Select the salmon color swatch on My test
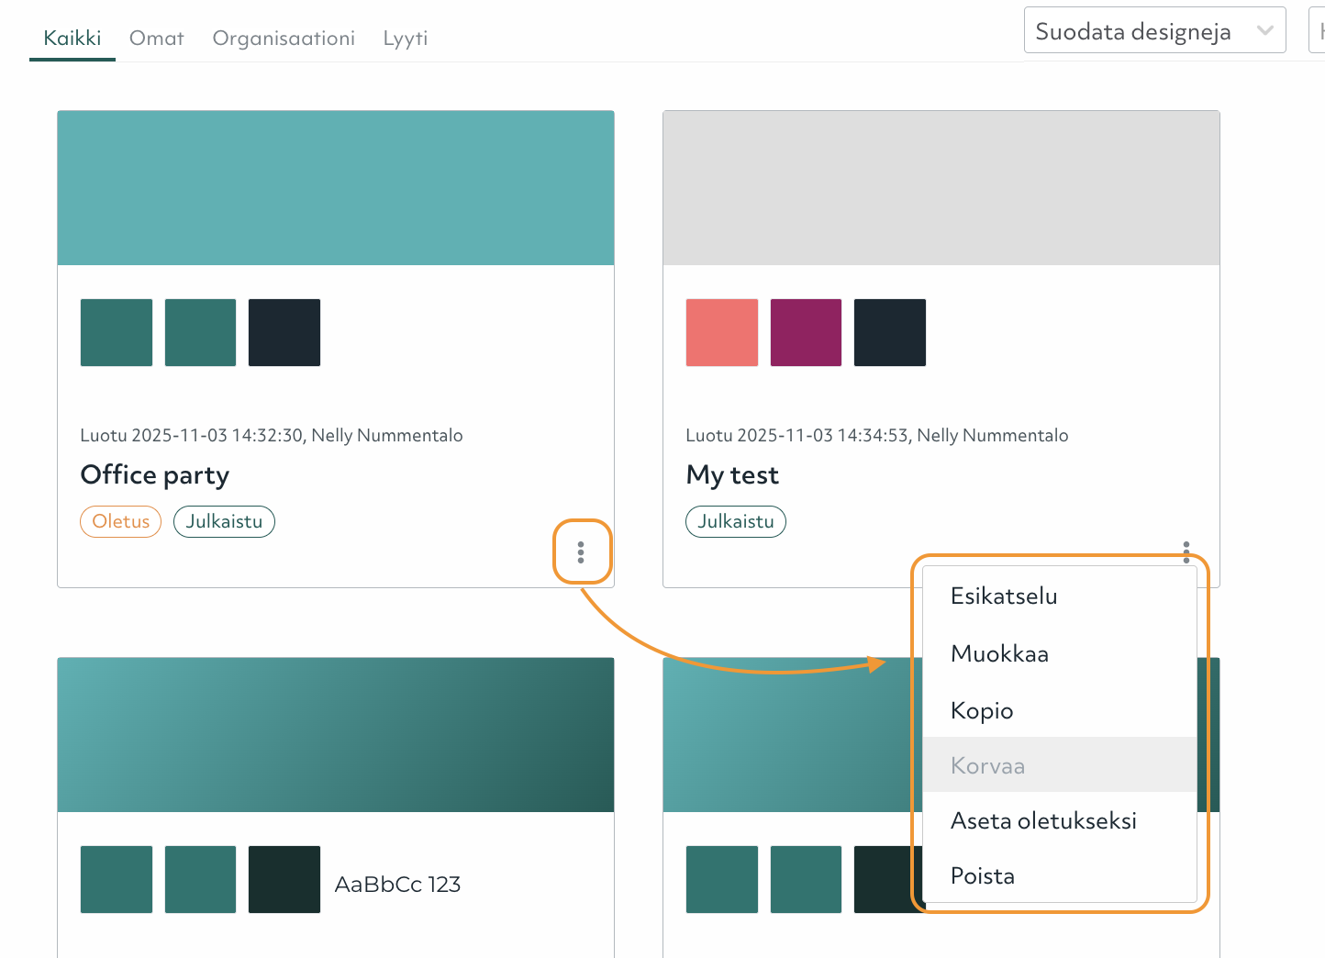The image size is (1325, 958). coord(721,332)
